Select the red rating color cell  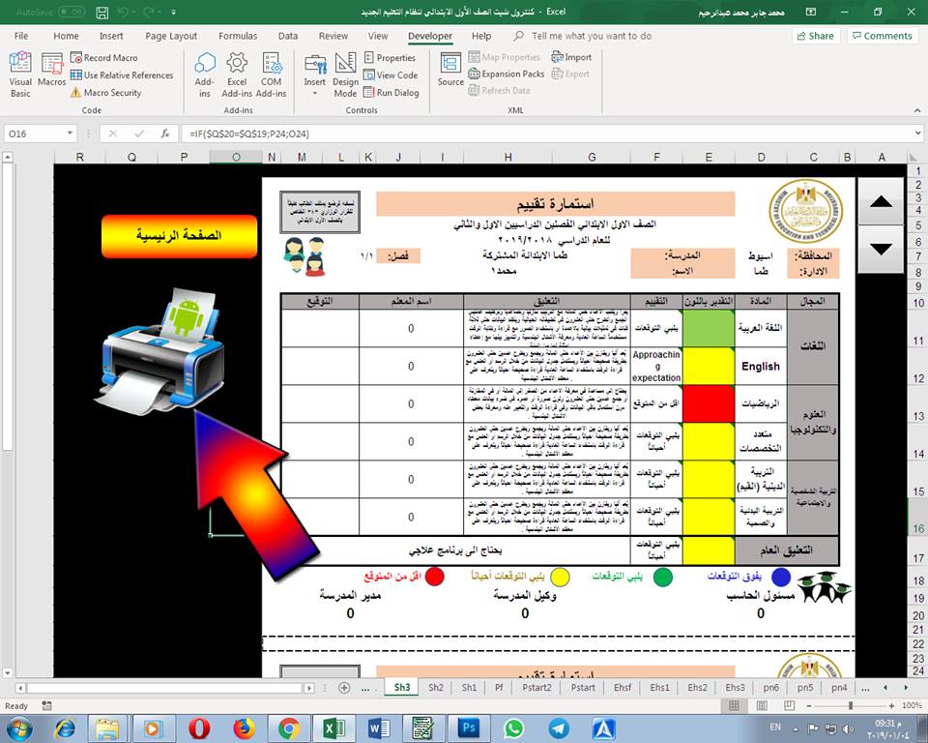709,403
